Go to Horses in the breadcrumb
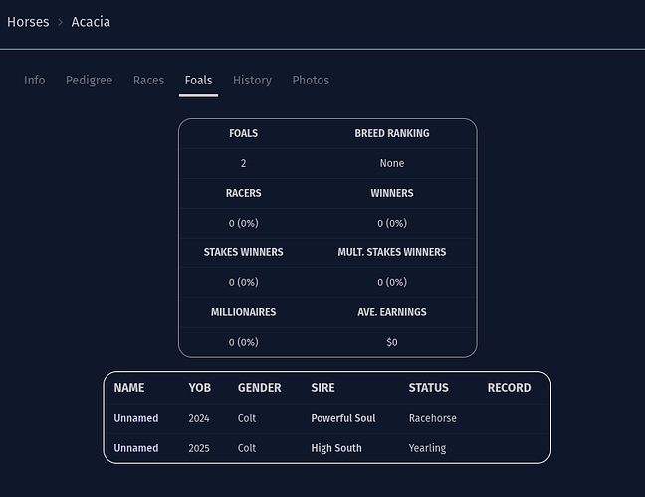 pyautogui.click(x=28, y=22)
